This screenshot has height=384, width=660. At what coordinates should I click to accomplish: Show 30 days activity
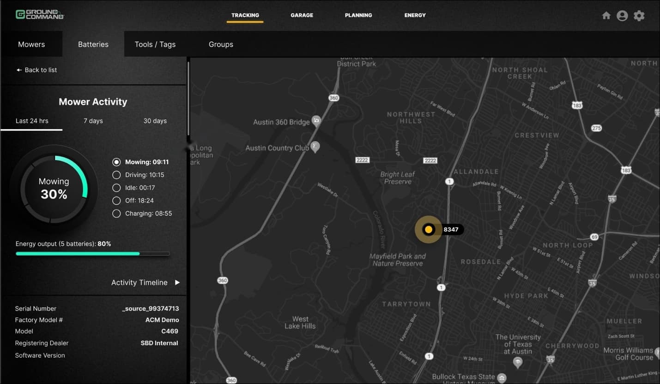point(155,121)
